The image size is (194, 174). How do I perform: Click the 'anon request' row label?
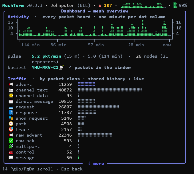click(x=32, y=118)
